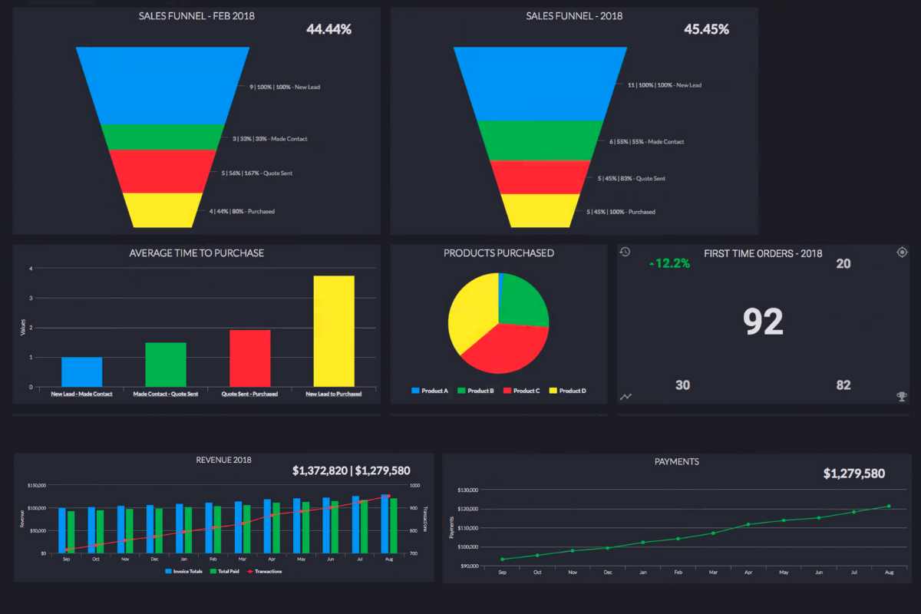Viewport: 921px width, 614px height.
Task: Click the blue New Lead - Made Contact bar
Action: coord(81,371)
